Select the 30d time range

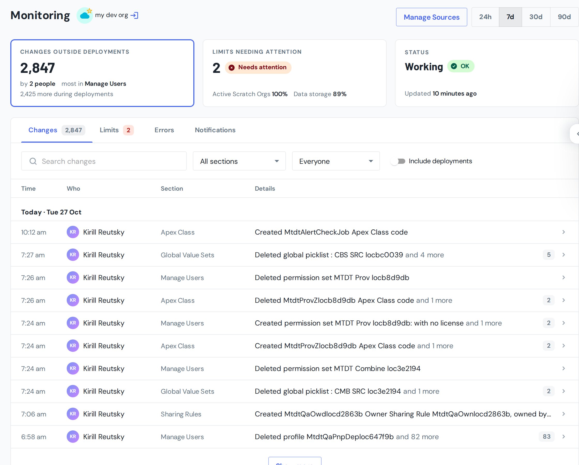pyautogui.click(x=536, y=17)
